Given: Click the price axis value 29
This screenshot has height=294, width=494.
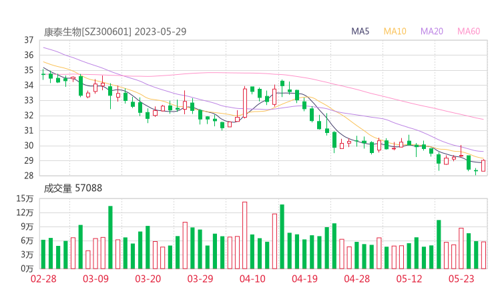Looking at the screenshot, I should tap(29, 160).
